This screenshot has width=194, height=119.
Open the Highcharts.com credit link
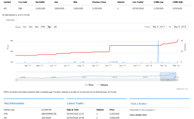pos(182,89)
